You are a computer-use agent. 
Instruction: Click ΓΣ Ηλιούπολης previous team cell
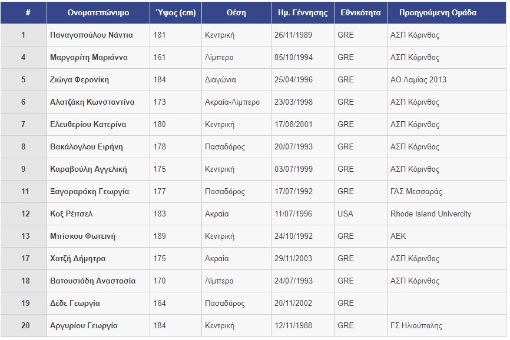point(416,326)
